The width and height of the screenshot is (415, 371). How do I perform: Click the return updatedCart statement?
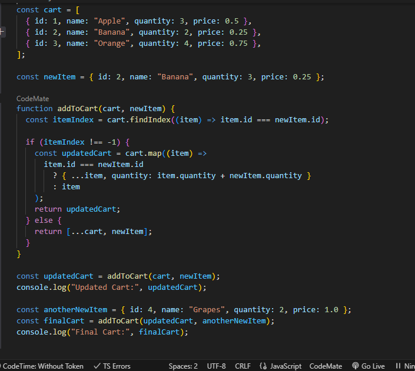click(77, 209)
